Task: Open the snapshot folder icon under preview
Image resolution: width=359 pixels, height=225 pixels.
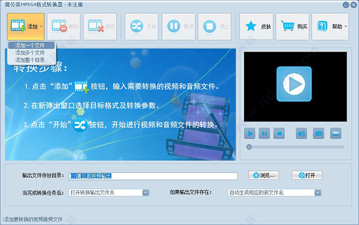Action: click(x=336, y=133)
